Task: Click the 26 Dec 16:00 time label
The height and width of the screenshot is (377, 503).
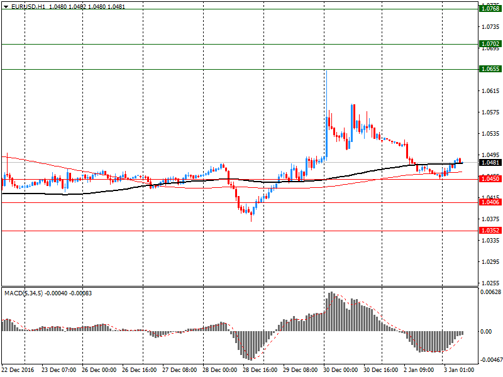Action: click(140, 370)
